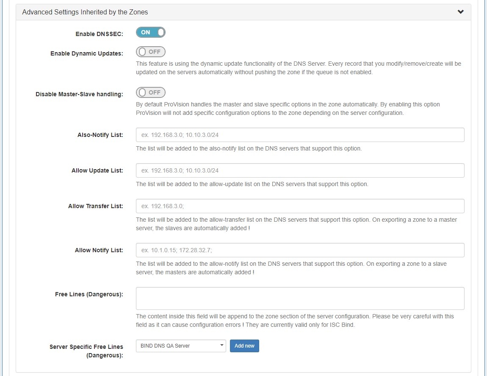Click the Free Lines (Dangerous) text area
The width and height of the screenshot is (487, 376).
click(x=300, y=298)
